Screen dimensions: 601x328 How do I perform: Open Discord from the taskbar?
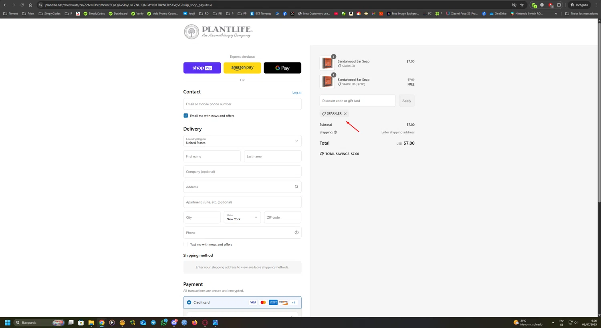pos(174,323)
